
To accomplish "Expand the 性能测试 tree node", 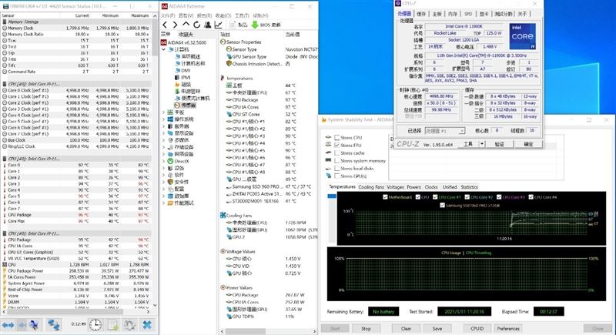I will (x=164, y=203).
